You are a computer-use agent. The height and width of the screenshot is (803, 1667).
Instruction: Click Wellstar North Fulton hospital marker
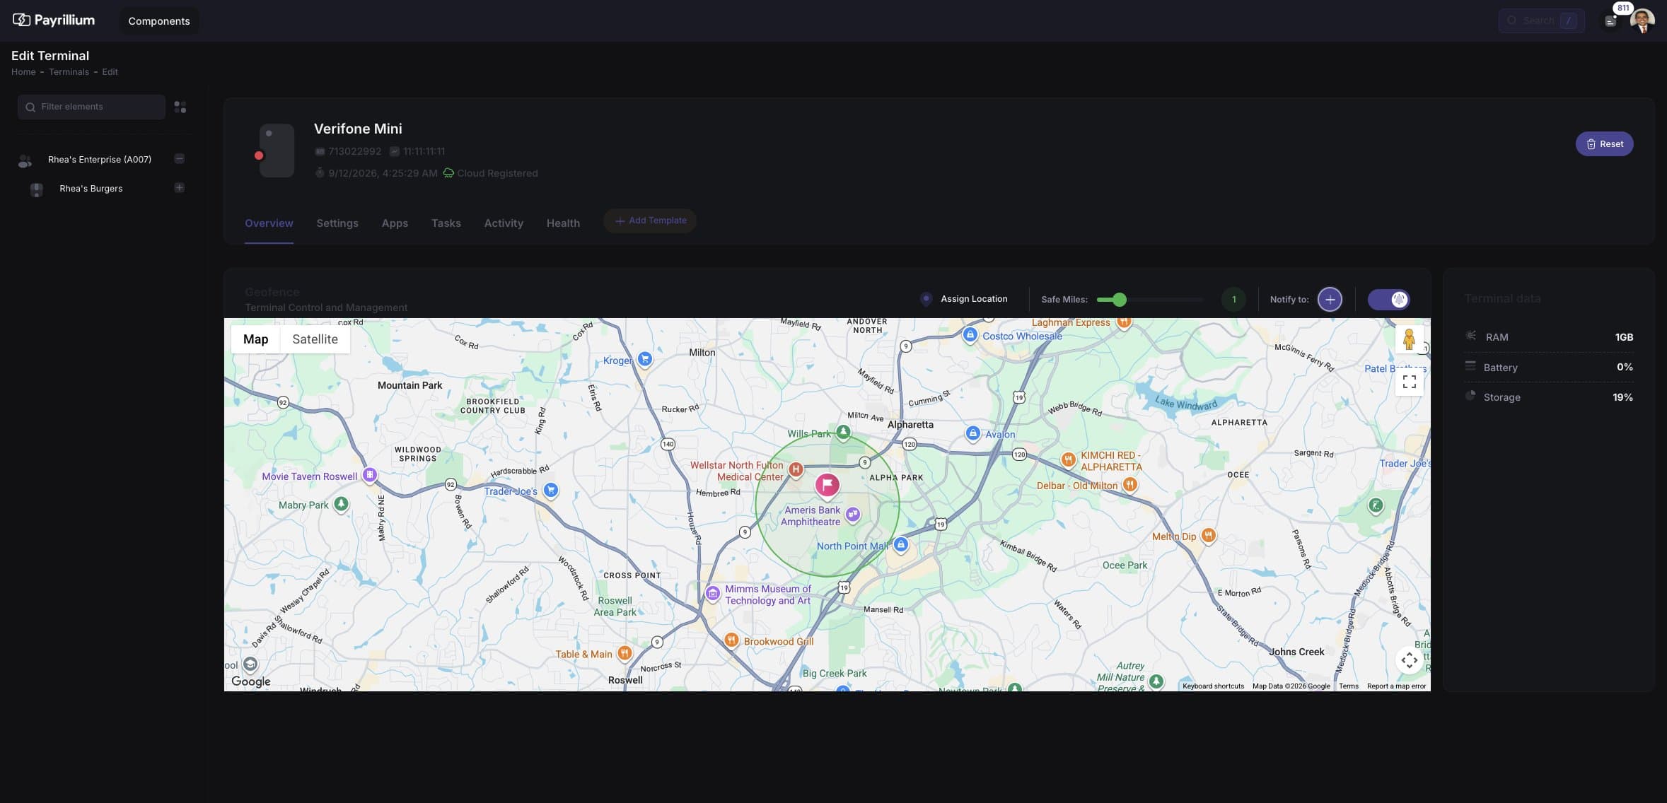(796, 469)
